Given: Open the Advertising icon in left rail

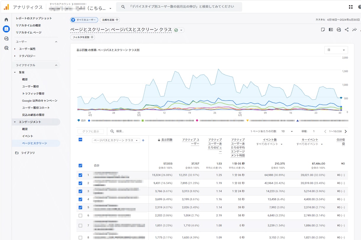Looking at the screenshot, I should pos(6,48).
